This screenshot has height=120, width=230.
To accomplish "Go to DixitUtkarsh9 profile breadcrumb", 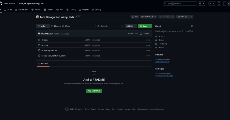I will pos(10,3).
